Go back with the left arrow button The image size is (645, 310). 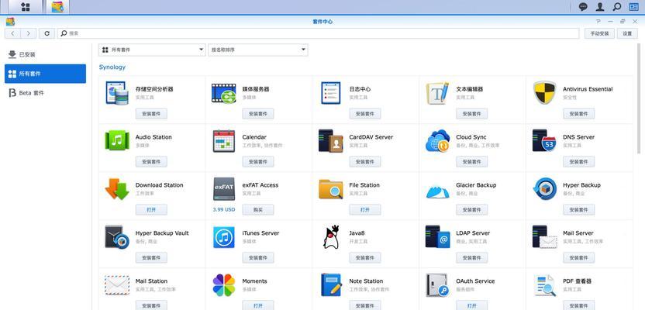click(12, 34)
